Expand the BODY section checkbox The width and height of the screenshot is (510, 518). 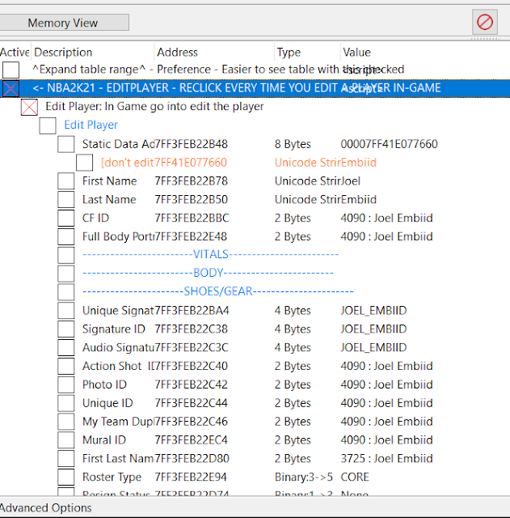[x=66, y=274]
